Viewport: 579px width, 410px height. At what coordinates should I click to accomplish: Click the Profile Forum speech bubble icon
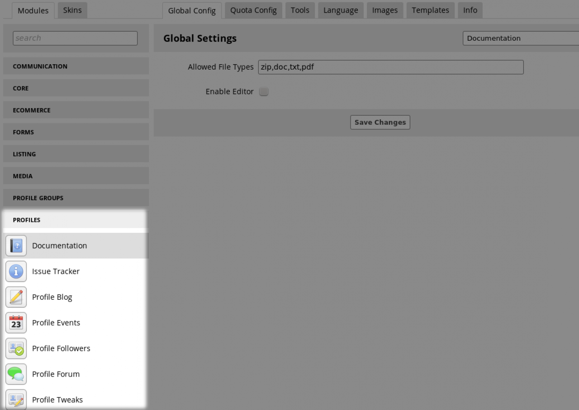click(x=16, y=374)
